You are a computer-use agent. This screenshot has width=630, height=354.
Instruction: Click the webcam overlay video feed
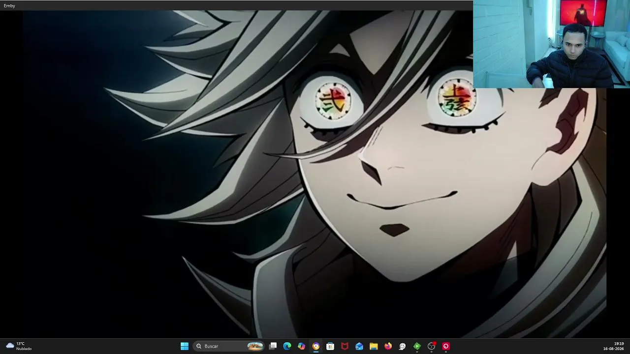(551, 44)
